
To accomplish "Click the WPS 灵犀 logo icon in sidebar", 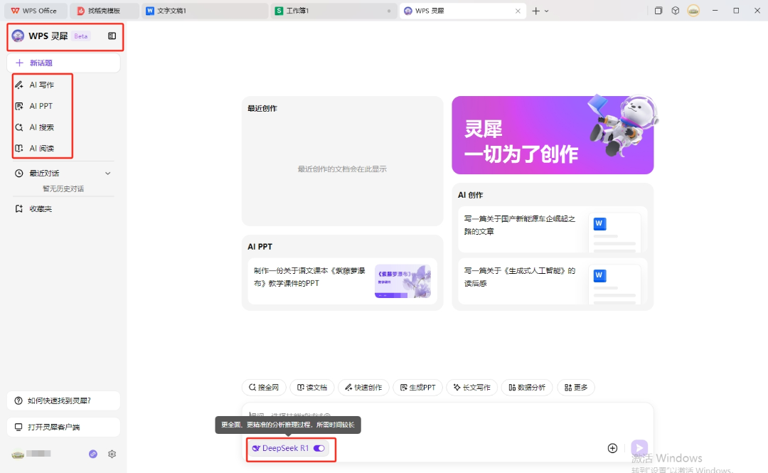I will (18, 36).
